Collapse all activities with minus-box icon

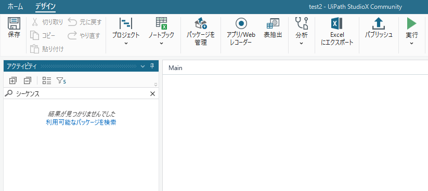click(x=28, y=80)
